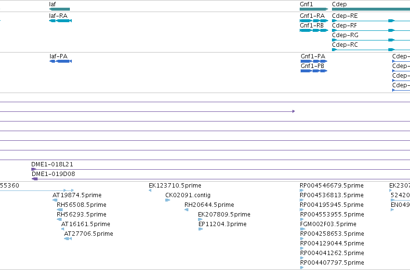Screen dimensions: 410x270
Task: Click the Cdep gene bar
Action: [x=371, y=9]
